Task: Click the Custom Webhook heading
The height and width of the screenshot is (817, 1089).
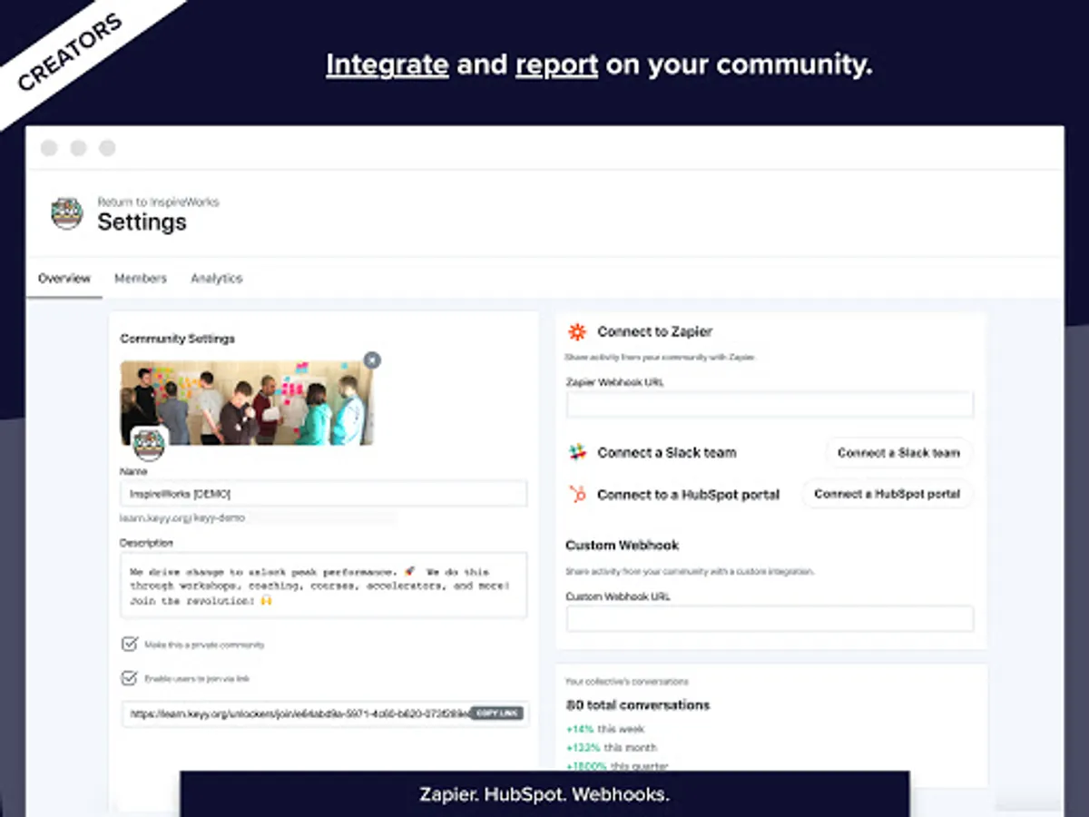Action: click(x=622, y=545)
